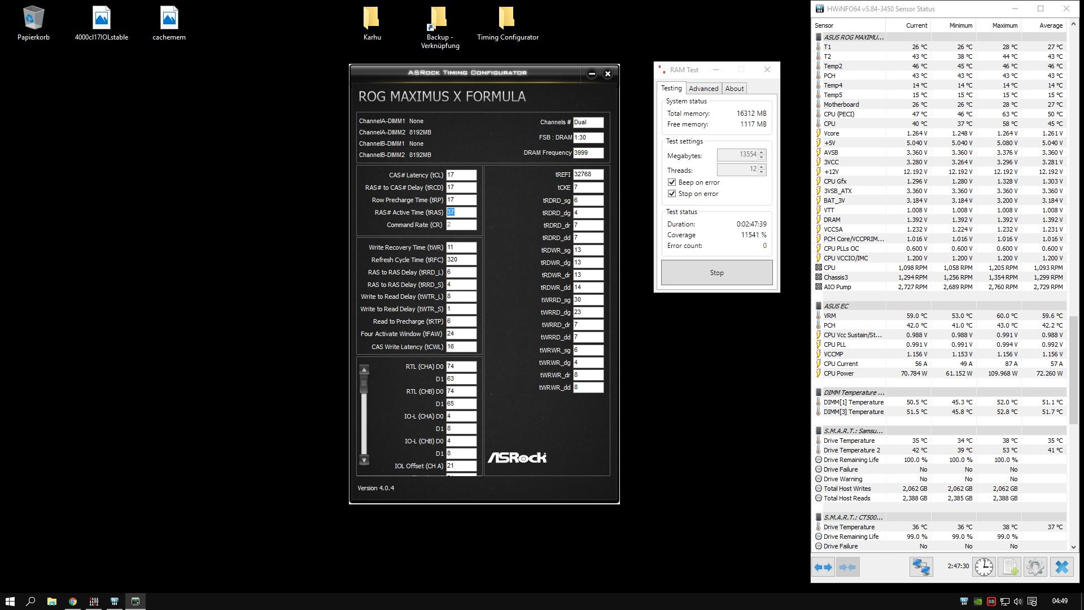The height and width of the screenshot is (610, 1084).
Task: Open taskbar search magnifier
Action: pos(31,601)
